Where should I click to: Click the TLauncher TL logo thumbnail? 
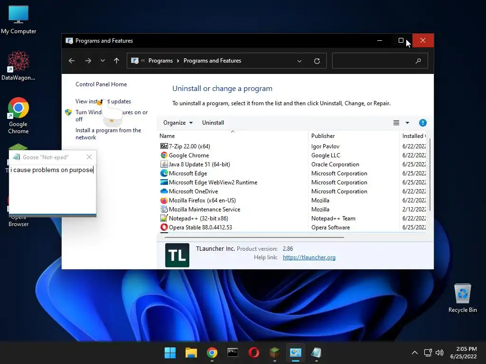tap(178, 255)
